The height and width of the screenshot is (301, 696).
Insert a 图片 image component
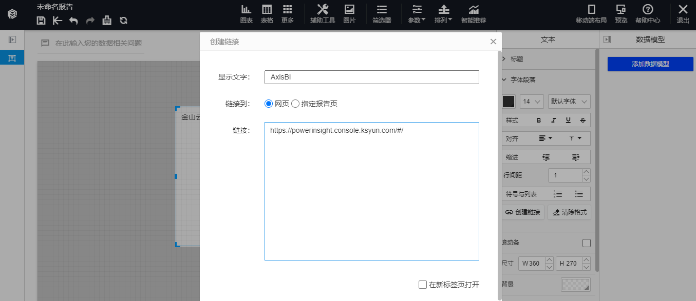tap(349, 14)
